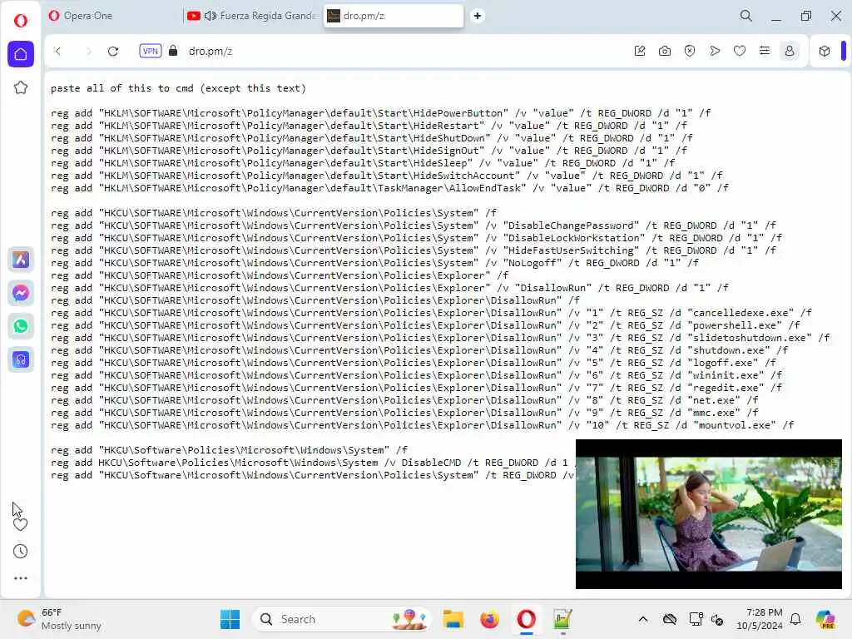Open a new tab with plus button
The width and height of the screenshot is (852, 639).
[477, 16]
